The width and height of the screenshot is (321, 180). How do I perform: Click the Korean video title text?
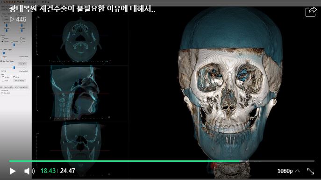tap(82, 9)
